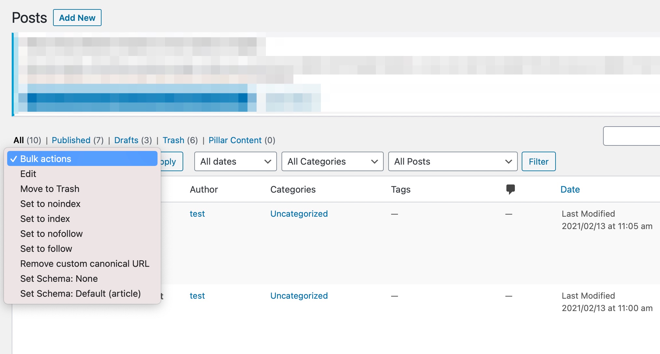Choose Remove custom canonical URL
This screenshot has height=354, width=660.
click(x=85, y=264)
